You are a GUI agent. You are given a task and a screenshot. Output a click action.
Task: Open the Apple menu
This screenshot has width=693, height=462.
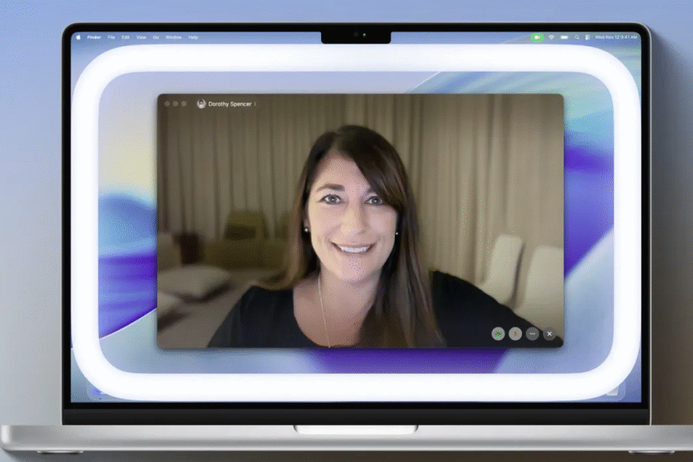point(78,37)
